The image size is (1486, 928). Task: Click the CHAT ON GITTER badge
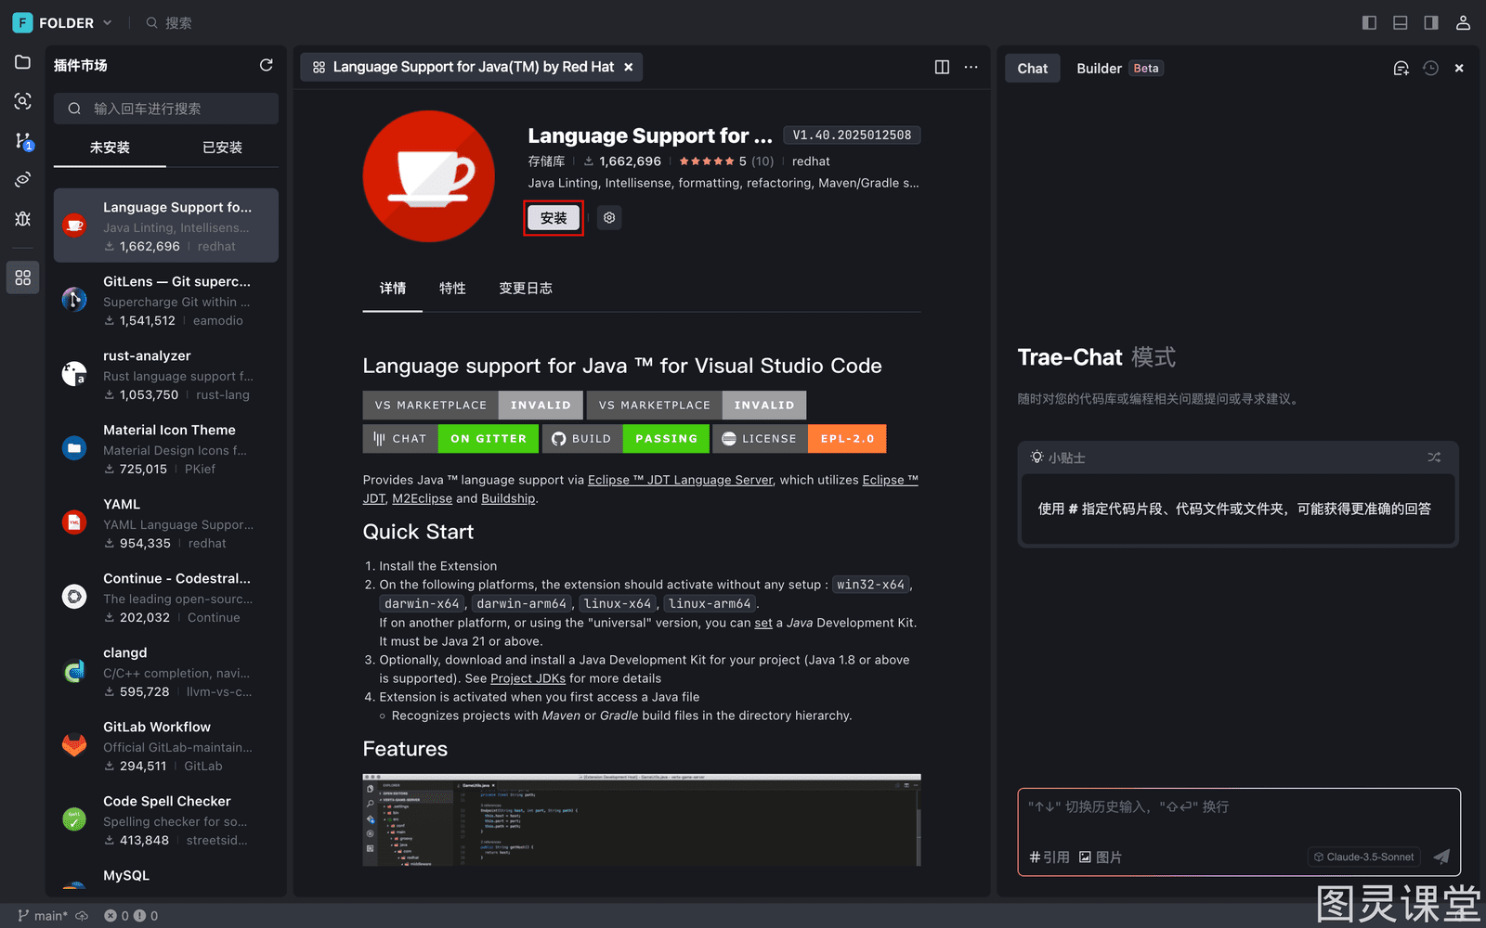[450, 439]
